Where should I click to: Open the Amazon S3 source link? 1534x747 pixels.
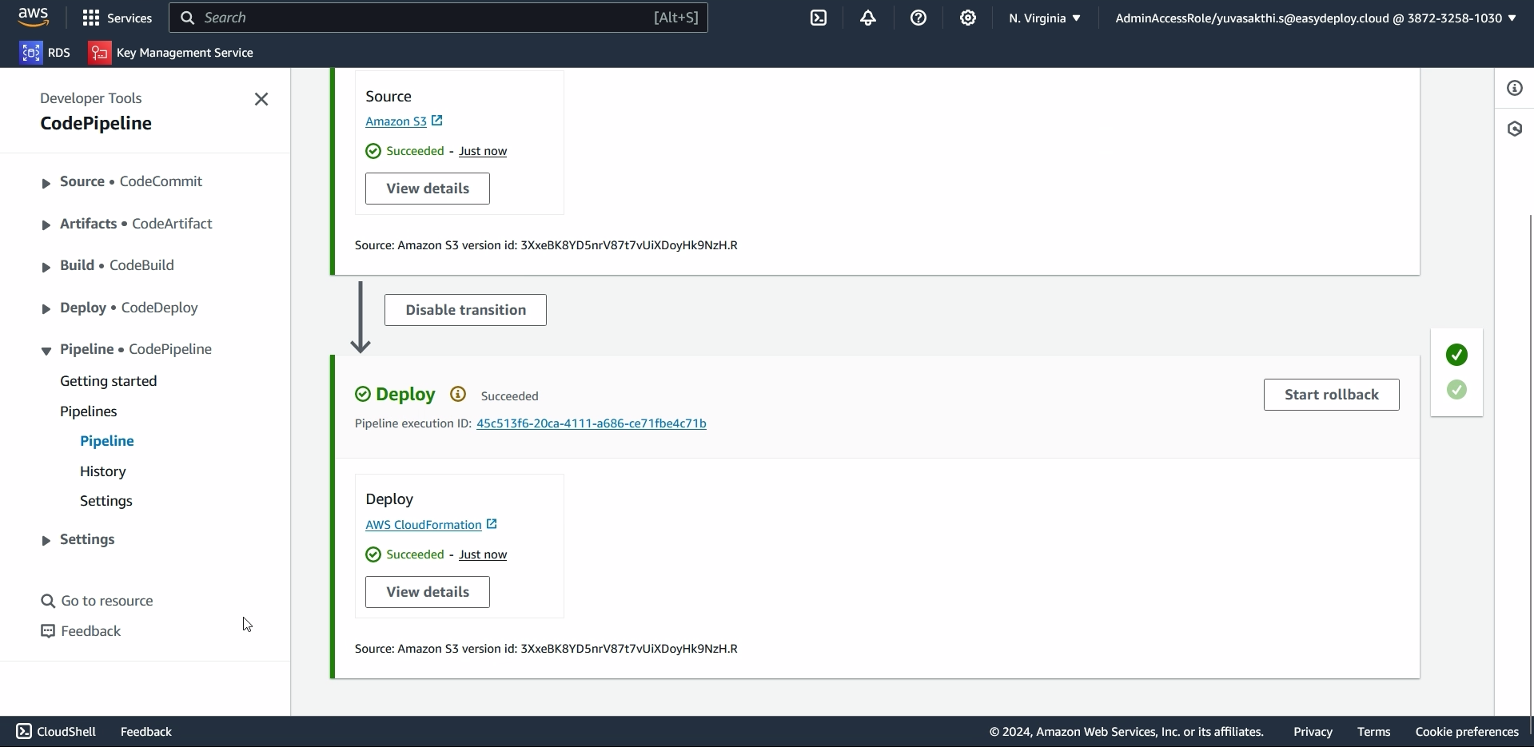point(396,121)
